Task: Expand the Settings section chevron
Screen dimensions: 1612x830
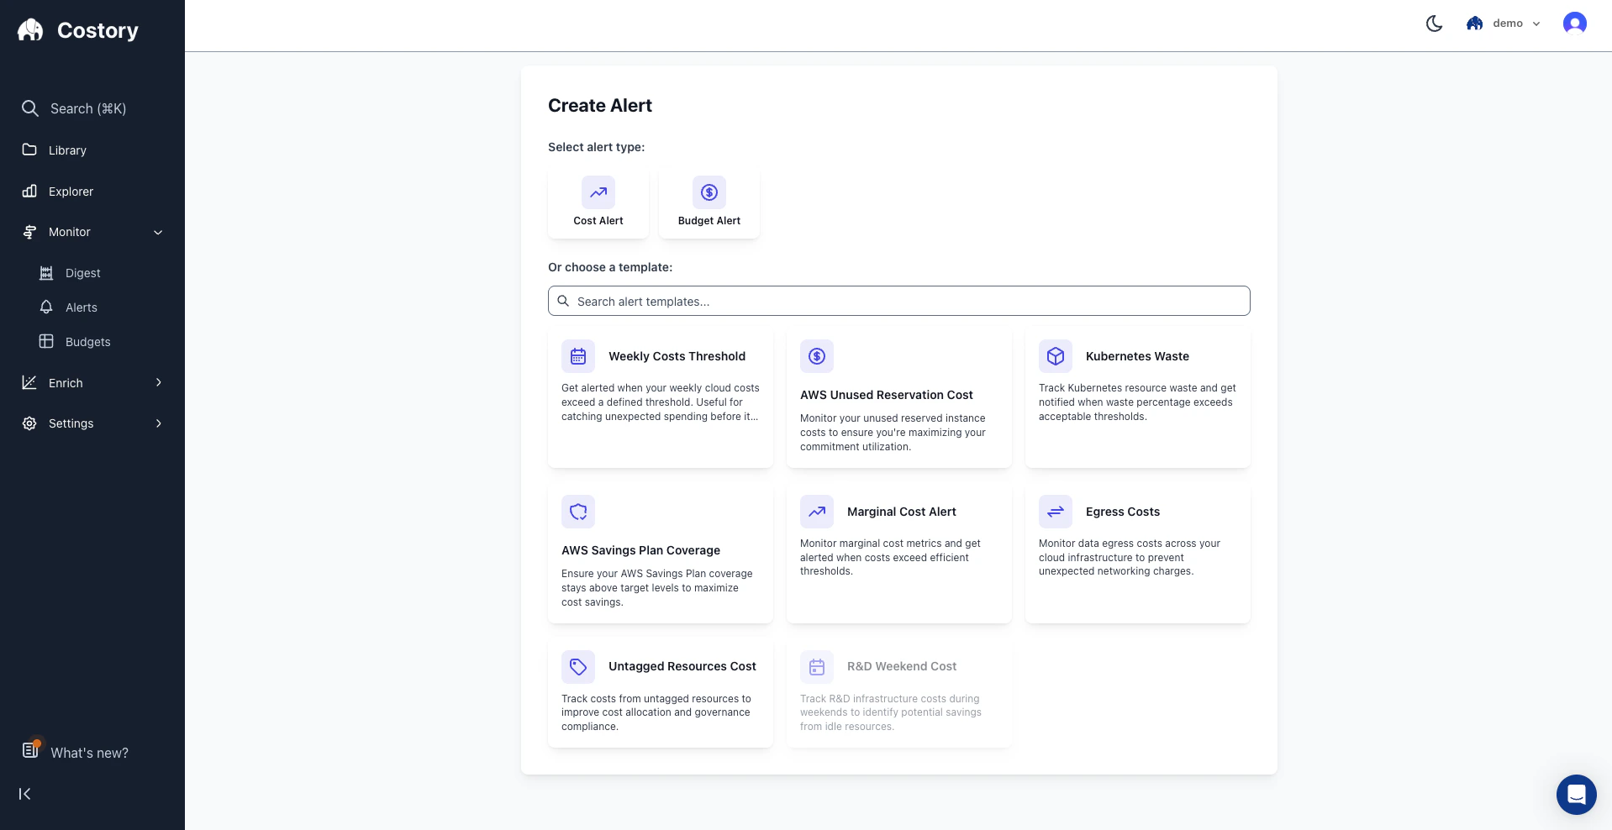Action: [159, 423]
